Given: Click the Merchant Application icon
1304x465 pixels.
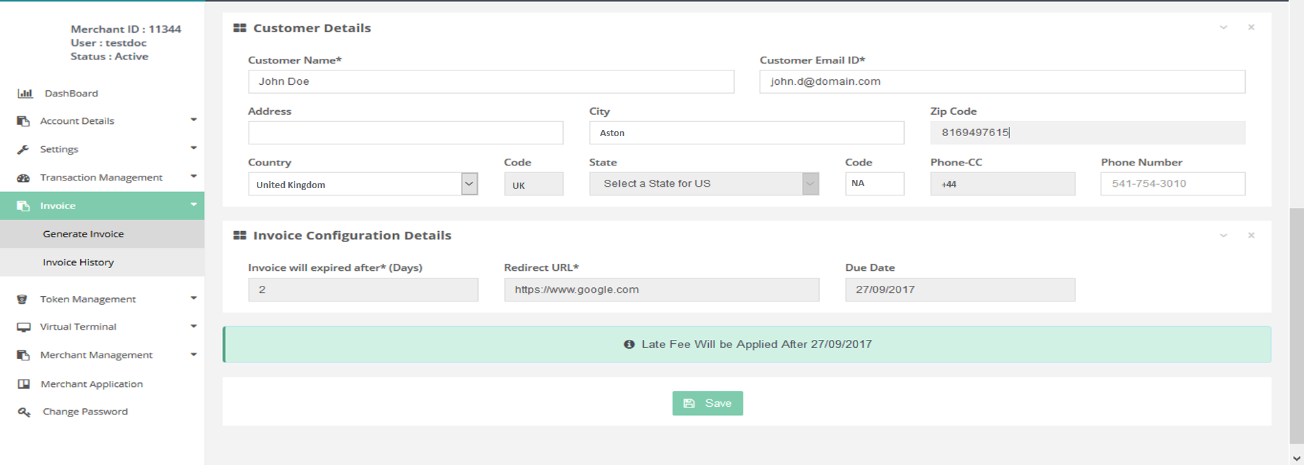Looking at the screenshot, I should tap(23, 384).
